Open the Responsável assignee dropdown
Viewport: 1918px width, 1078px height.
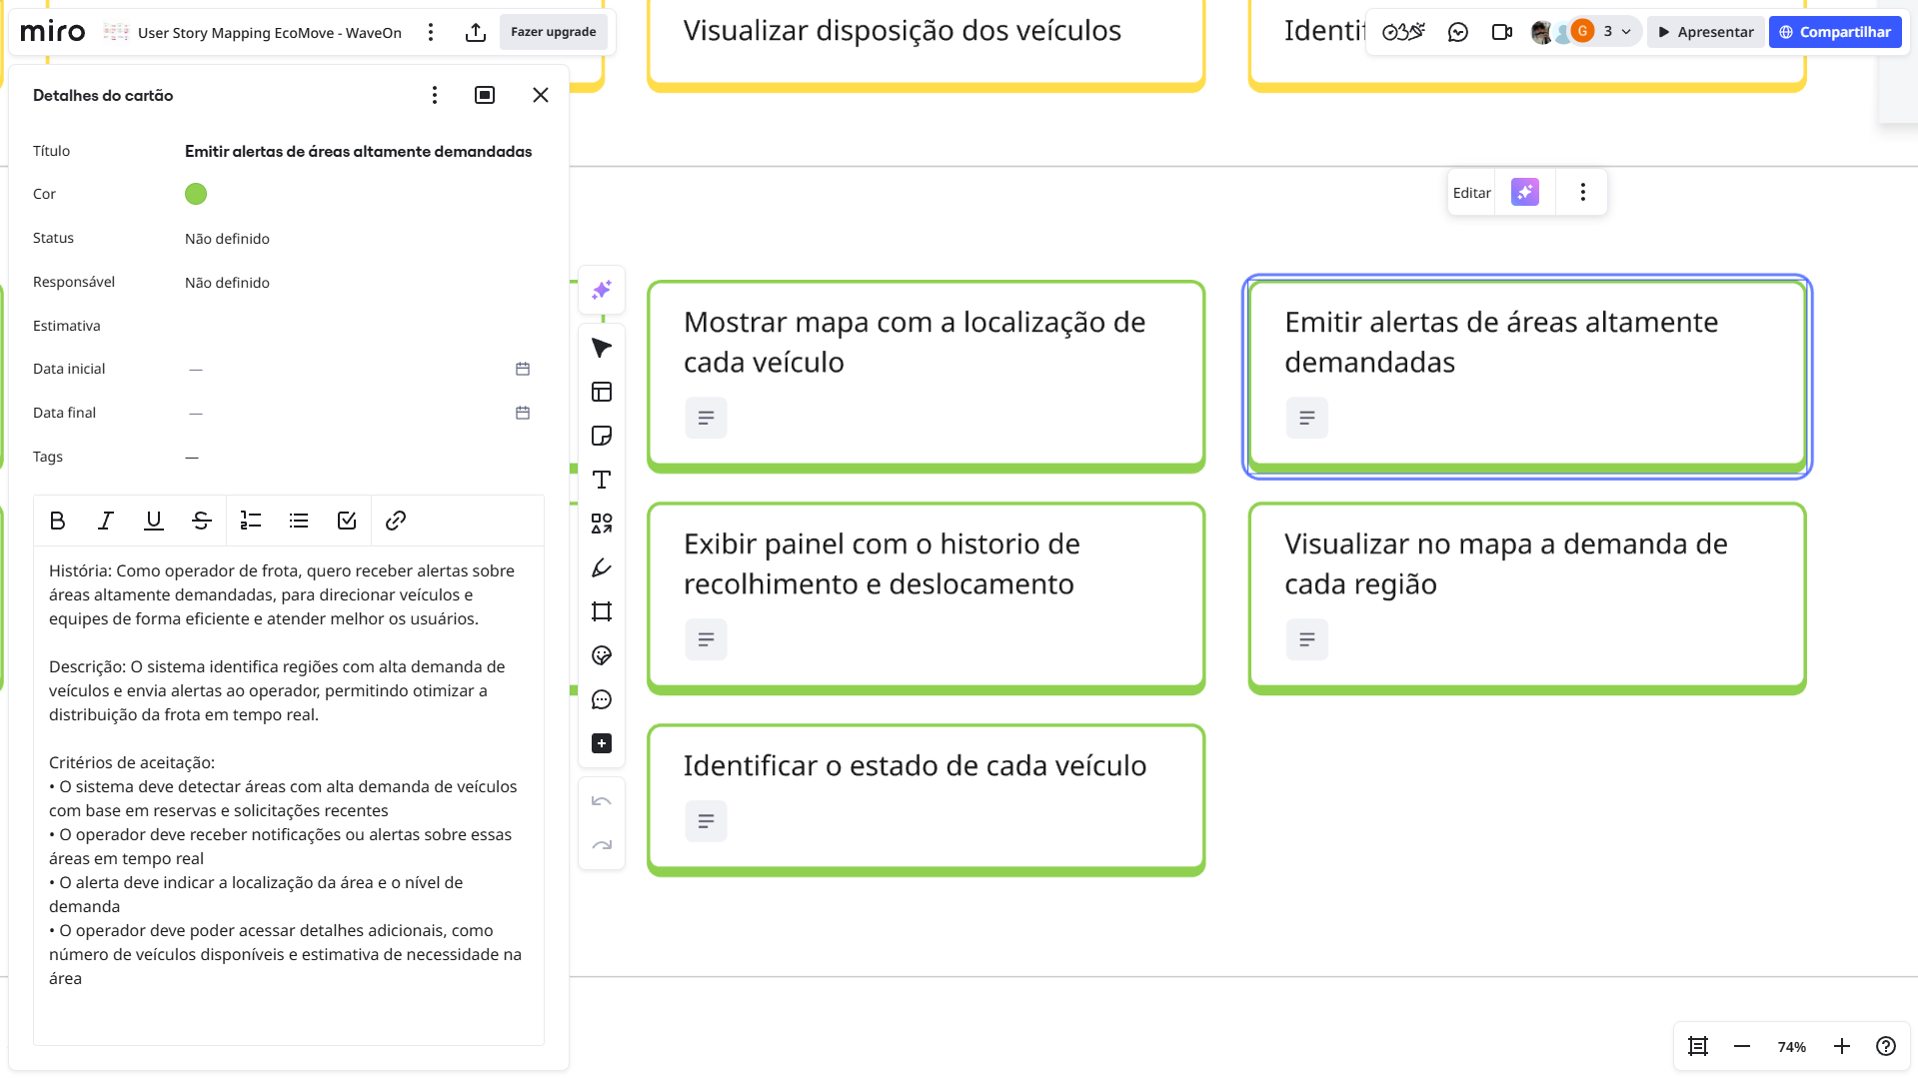coord(227,283)
